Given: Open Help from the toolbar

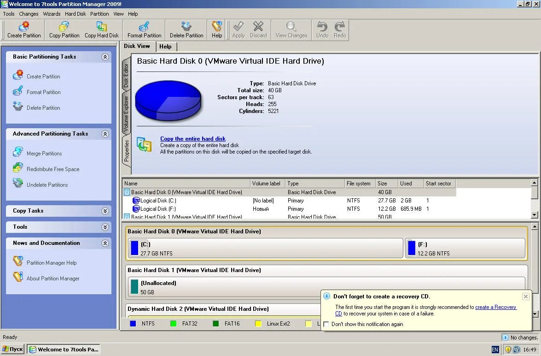Looking at the screenshot, I should tap(217, 30).
